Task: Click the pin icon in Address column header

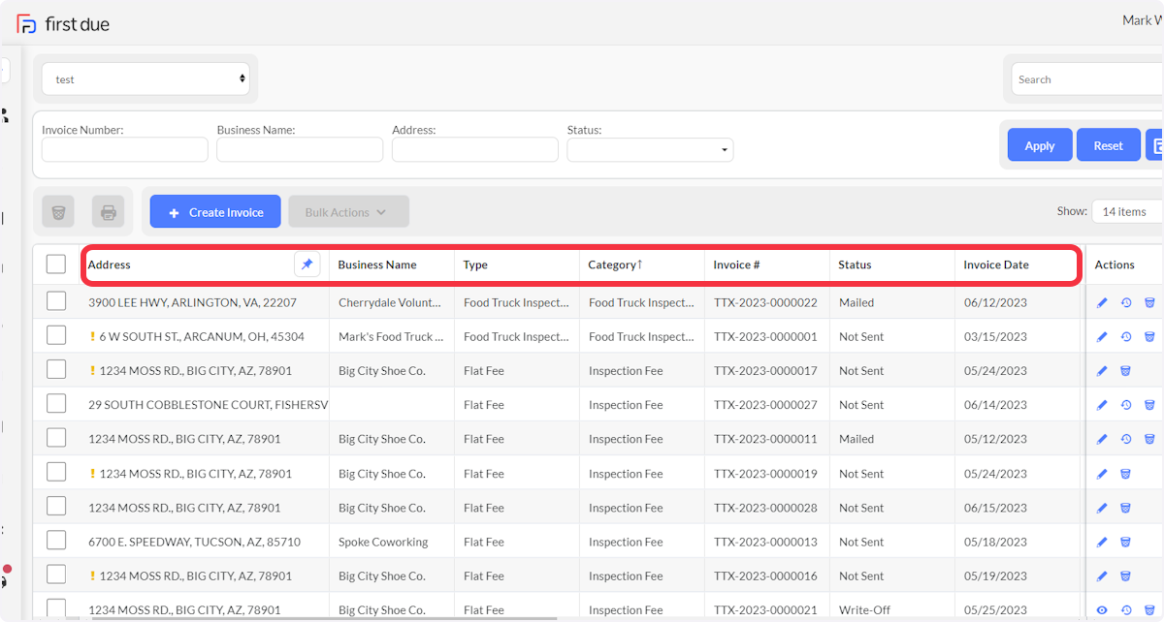Action: point(307,264)
